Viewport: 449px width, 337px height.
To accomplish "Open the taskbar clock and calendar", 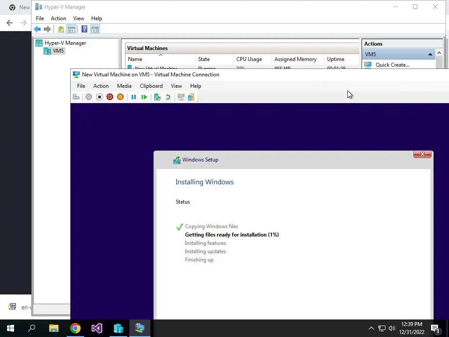I will (412, 328).
